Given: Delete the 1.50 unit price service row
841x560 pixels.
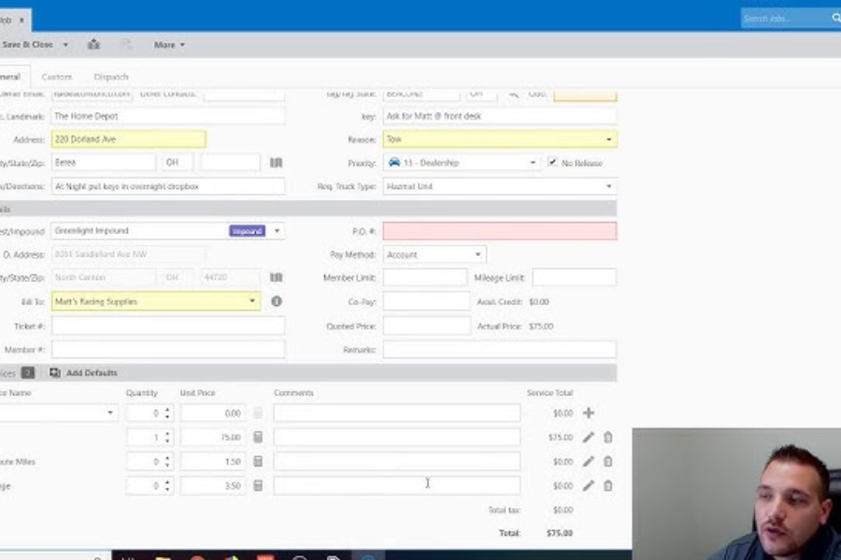Looking at the screenshot, I should coord(607,461).
